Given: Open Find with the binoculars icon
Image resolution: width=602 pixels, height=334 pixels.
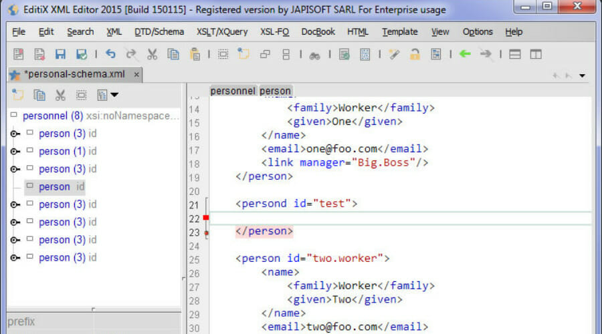Looking at the screenshot, I should coord(315,55).
